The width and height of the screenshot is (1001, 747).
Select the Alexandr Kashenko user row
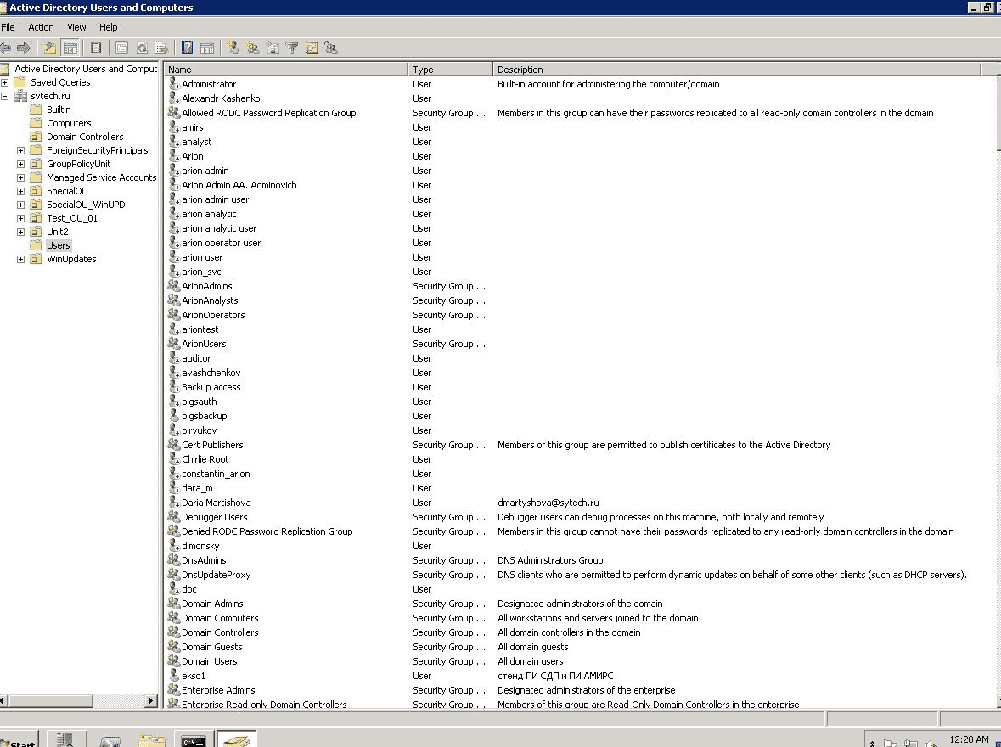point(221,98)
